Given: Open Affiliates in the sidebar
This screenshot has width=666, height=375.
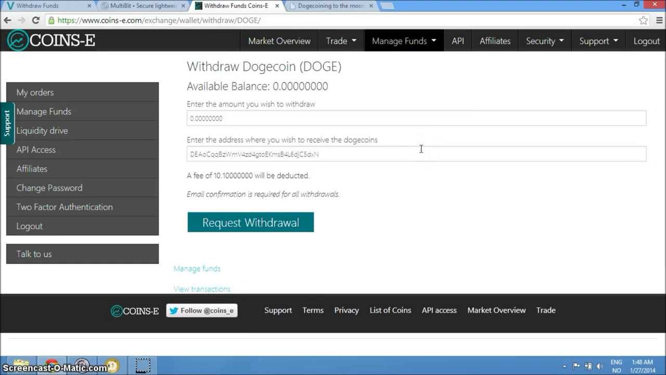Looking at the screenshot, I should tap(82, 169).
